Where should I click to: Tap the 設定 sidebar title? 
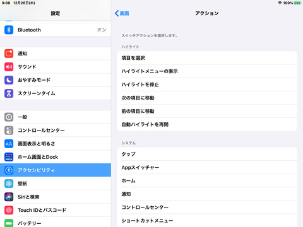(56, 13)
